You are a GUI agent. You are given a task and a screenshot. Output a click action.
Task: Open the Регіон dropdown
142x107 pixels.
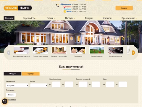pos(39,85)
